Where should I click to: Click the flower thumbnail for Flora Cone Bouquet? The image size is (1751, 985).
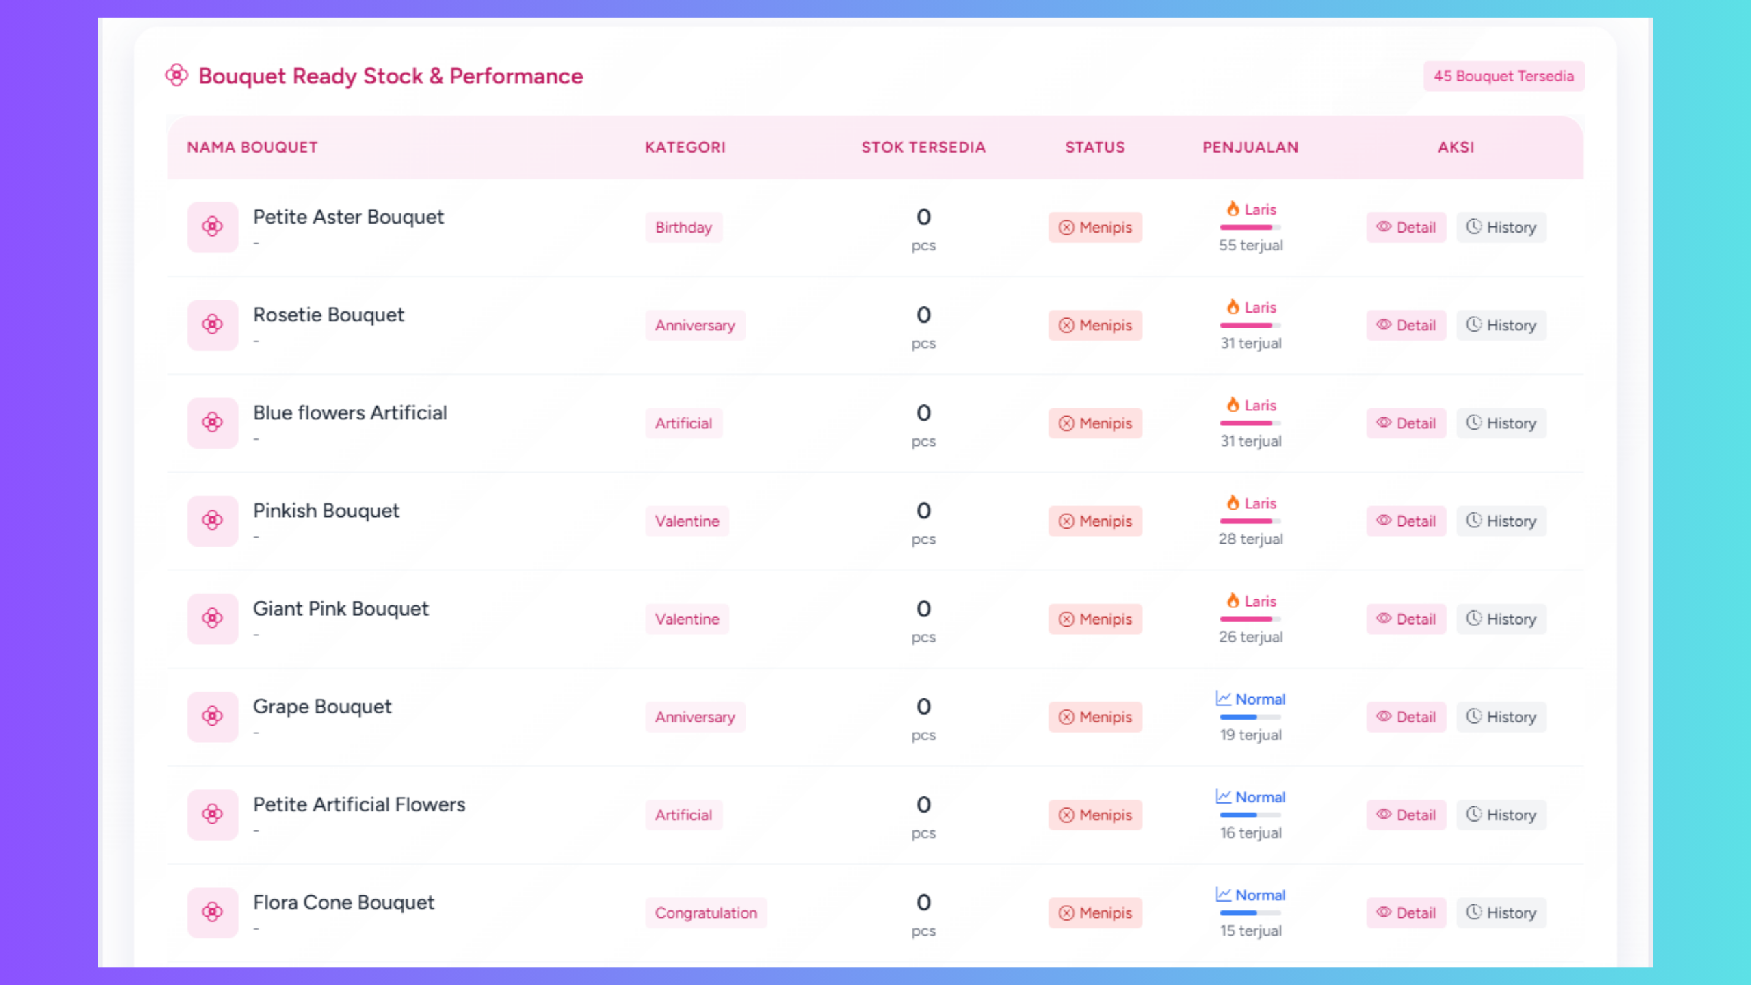(213, 912)
